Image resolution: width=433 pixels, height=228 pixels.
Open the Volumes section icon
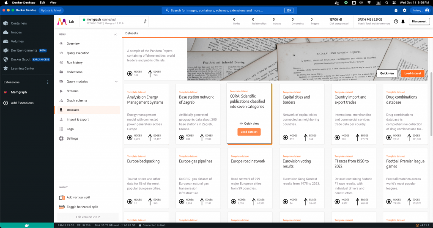[5, 41]
